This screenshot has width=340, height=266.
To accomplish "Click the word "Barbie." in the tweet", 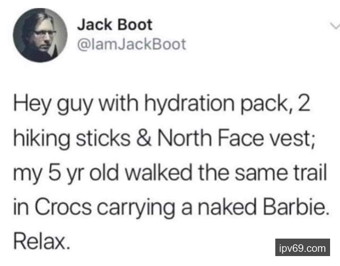I will [296, 206].
